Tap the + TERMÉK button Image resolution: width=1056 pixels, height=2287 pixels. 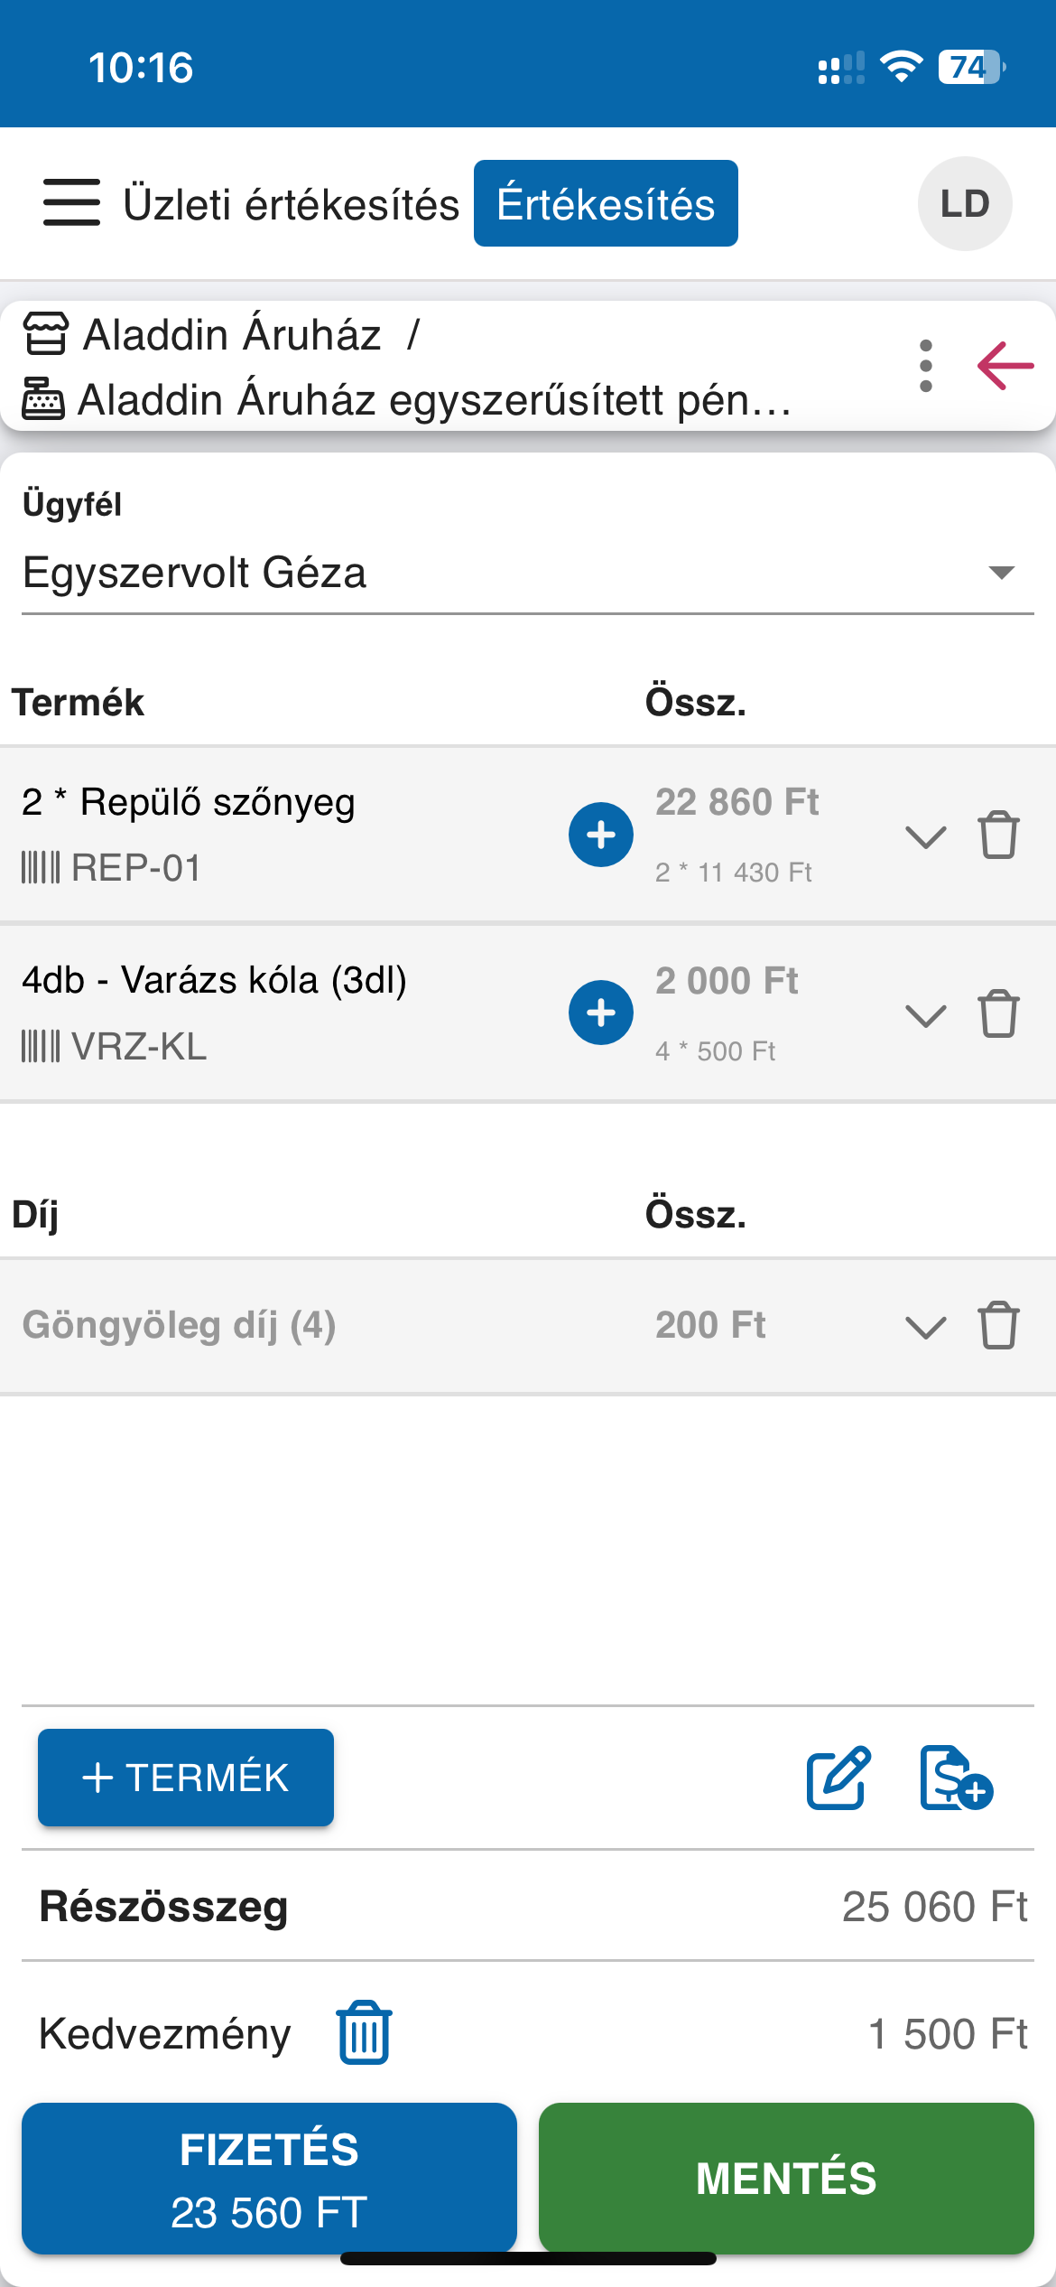[186, 1778]
